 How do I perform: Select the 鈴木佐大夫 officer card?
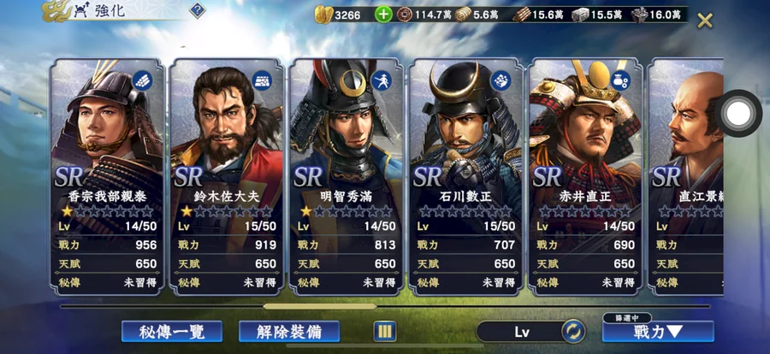point(227,177)
